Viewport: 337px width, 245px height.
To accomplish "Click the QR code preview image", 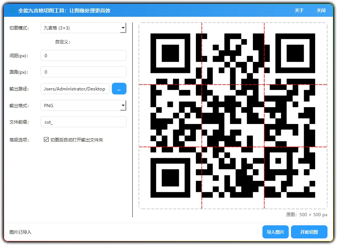I will coord(233,116).
